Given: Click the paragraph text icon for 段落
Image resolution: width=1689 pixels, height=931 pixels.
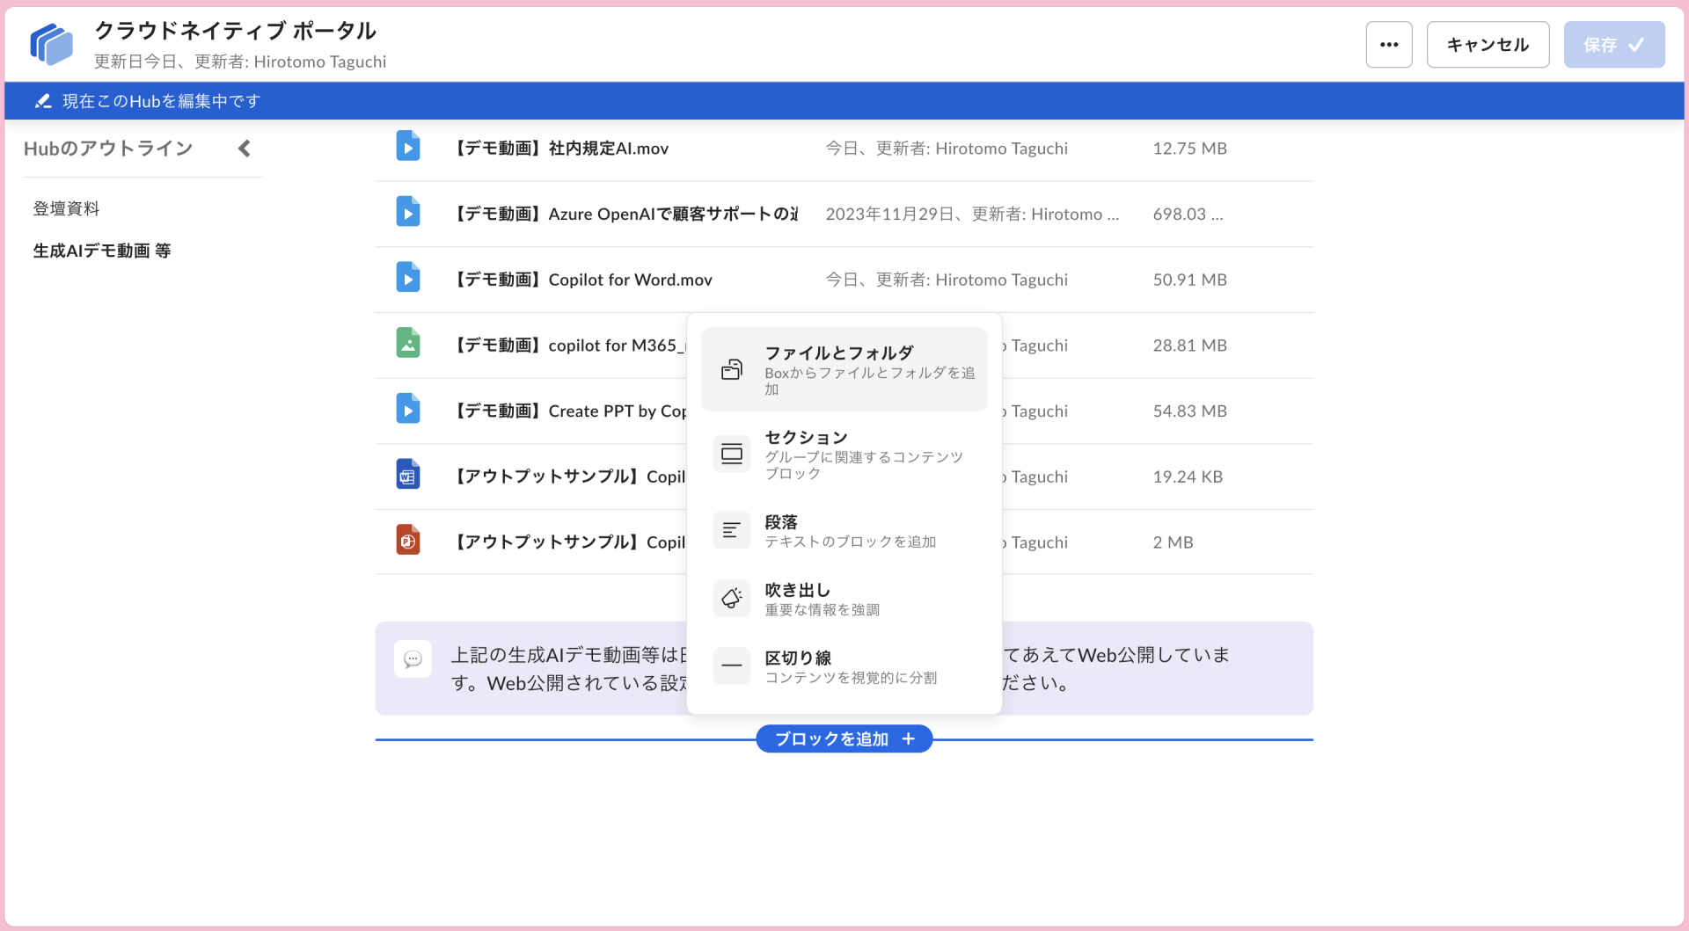Looking at the screenshot, I should point(731,529).
